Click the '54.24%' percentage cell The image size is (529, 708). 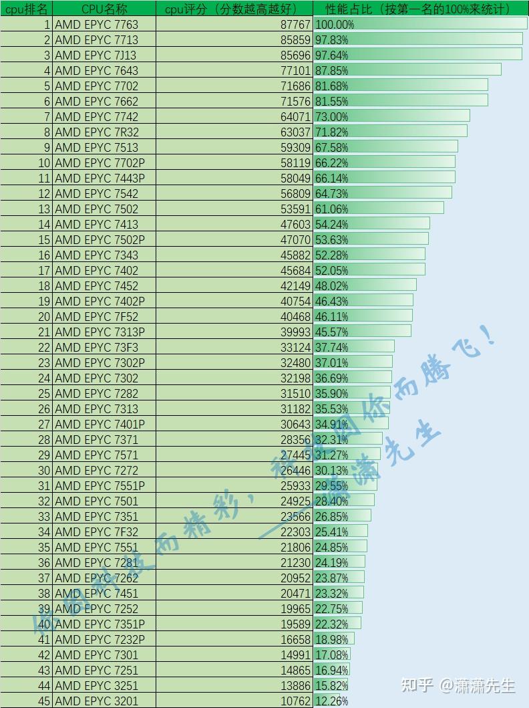[x=420, y=223]
